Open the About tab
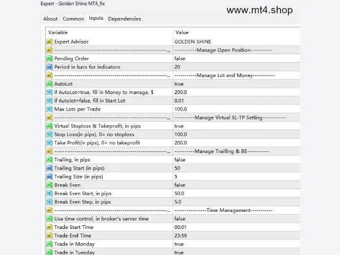 [50, 19]
